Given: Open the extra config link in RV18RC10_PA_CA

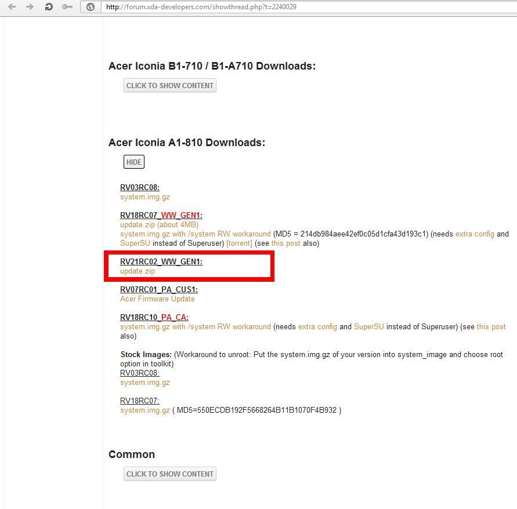Looking at the screenshot, I should [317, 327].
